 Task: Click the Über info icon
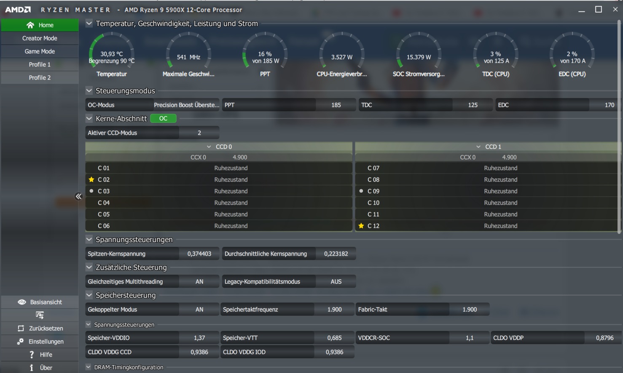click(x=32, y=368)
